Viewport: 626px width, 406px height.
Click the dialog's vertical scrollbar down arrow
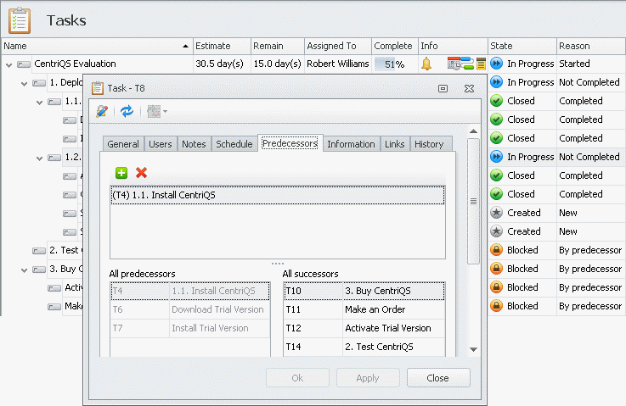[x=473, y=348]
